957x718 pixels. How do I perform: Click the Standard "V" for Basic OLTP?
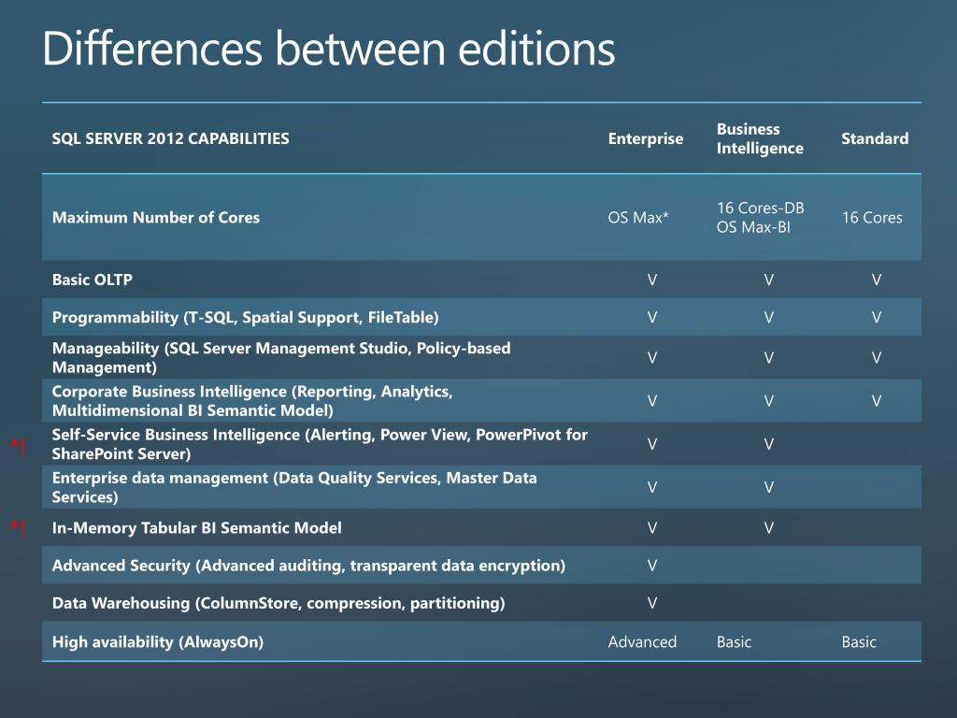[877, 280]
